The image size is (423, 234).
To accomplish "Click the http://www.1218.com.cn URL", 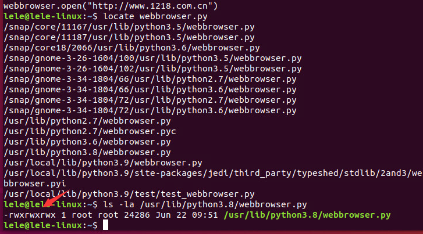I will 151,6.
